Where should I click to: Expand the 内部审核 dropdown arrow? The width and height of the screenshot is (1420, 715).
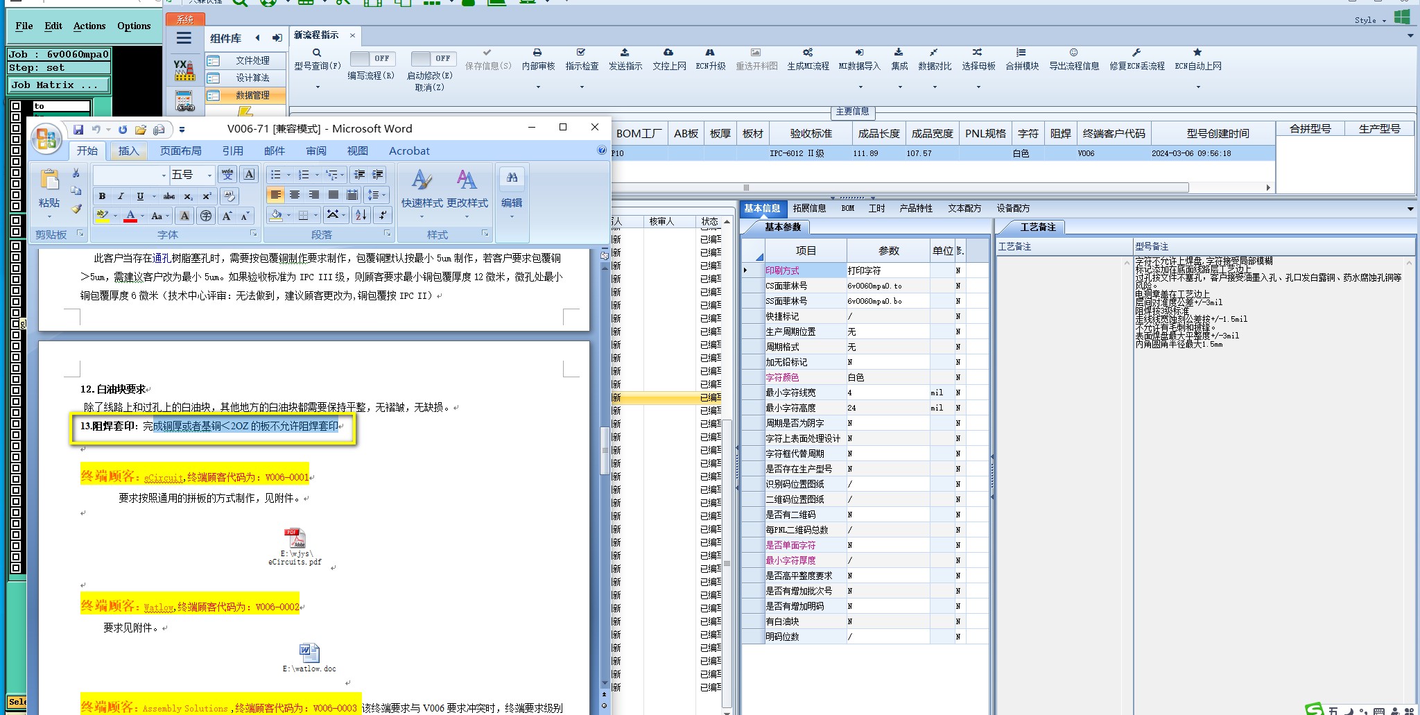[x=538, y=87]
